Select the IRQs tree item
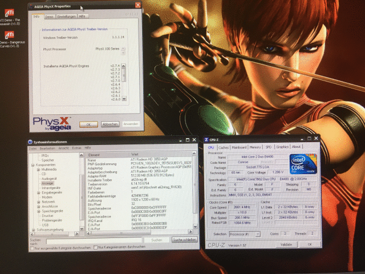Image resolution: width=365 pixels, height=274 pixels. pos(45,155)
